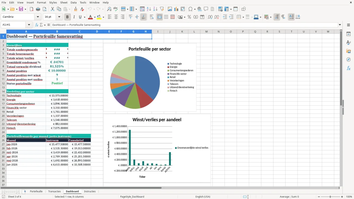Open the Data menu
The height and width of the screenshot is (199, 354).
coord(73,2)
